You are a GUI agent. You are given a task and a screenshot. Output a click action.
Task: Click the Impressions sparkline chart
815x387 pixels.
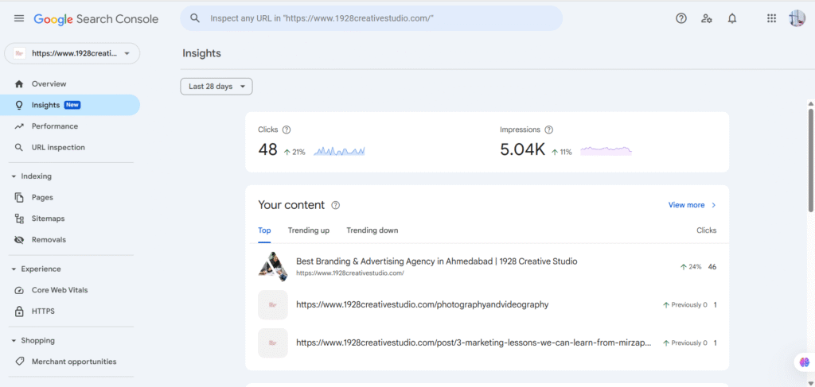tap(606, 151)
